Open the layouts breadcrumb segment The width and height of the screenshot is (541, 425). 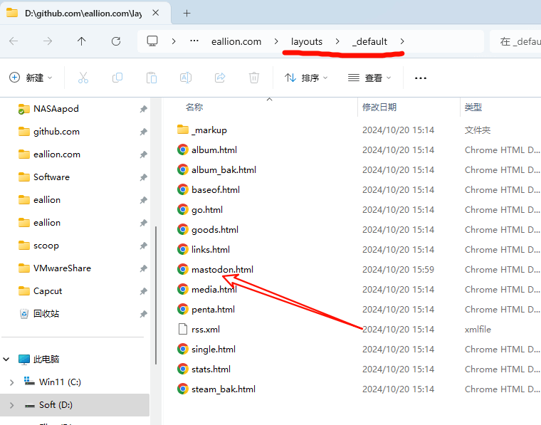tap(306, 41)
